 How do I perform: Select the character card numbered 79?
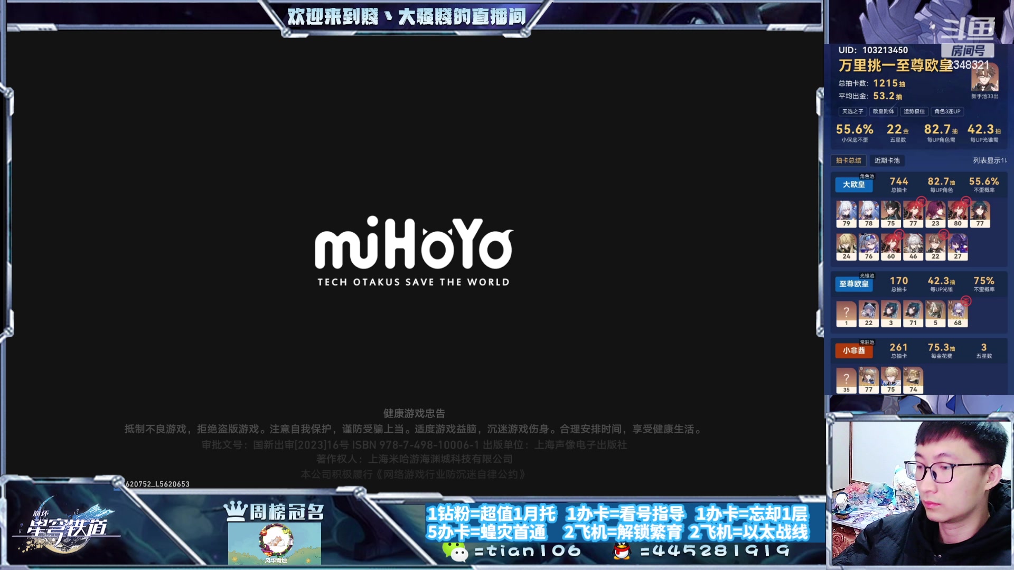(x=847, y=214)
